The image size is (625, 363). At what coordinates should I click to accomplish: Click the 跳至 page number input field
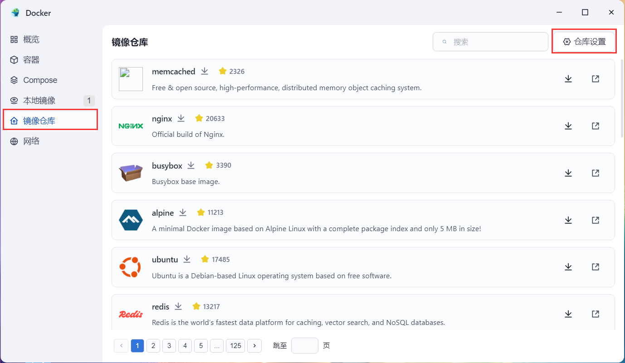click(x=304, y=345)
